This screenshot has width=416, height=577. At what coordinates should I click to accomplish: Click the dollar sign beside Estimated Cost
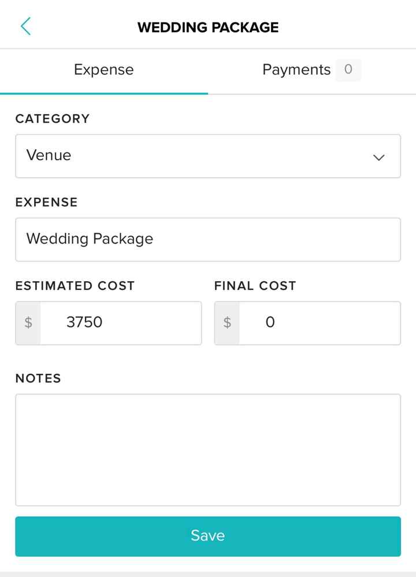click(x=28, y=323)
